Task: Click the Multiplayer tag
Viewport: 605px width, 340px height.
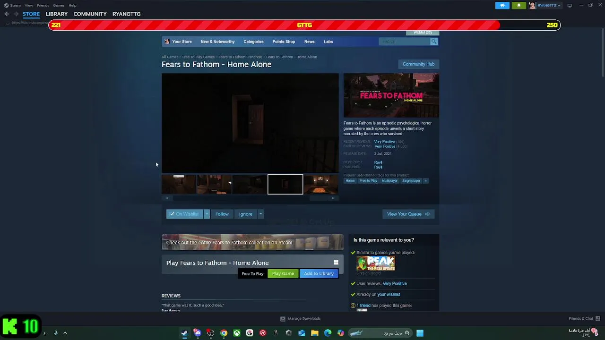Action: click(x=389, y=180)
